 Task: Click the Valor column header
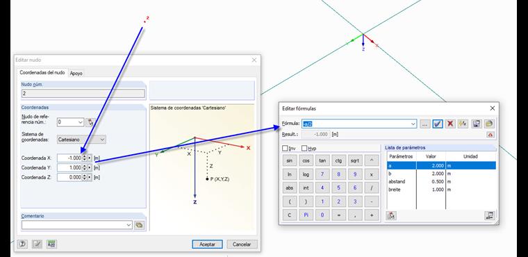431,156
